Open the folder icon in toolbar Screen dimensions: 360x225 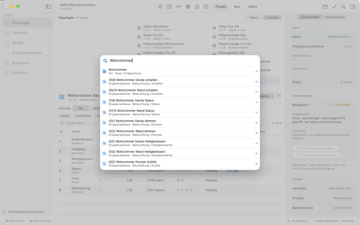click(325, 7)
